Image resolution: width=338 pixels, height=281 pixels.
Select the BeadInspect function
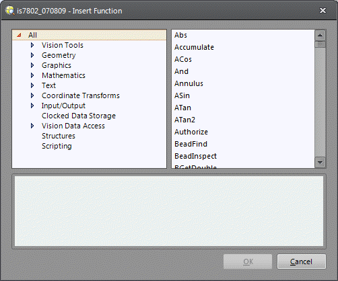tap(195, 156)
